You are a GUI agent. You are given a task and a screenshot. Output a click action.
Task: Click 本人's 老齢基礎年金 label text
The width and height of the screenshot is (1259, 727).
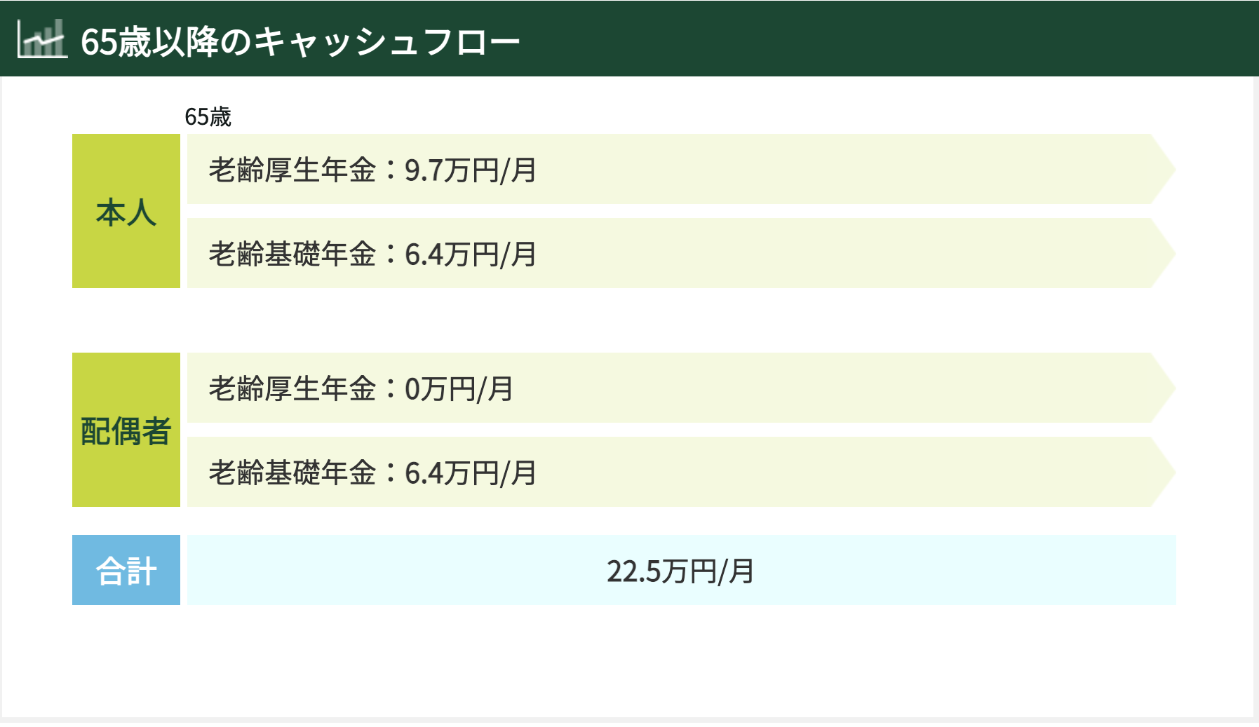292,254
